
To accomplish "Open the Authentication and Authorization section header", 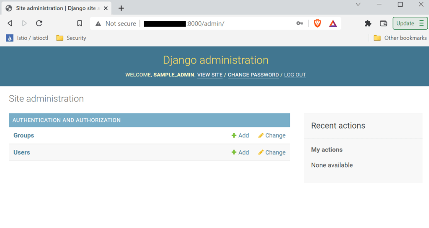I will [x=67, y=120].
